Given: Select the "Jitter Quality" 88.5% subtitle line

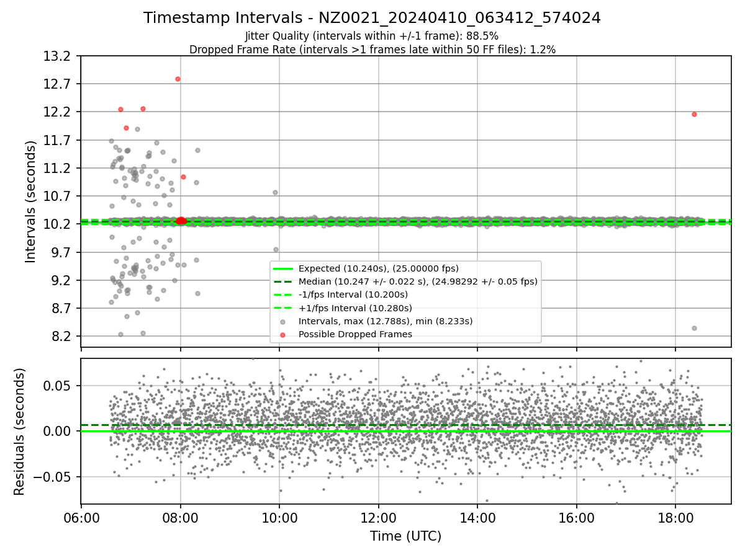Looking at the screenshot, I should tap(372, 36).
